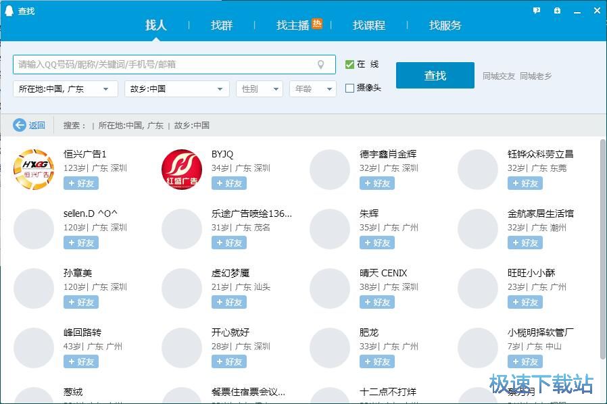Click the gray avatar beside 旺旺小小酥
This screenshot has height=404, width=607.
point(478,288)
